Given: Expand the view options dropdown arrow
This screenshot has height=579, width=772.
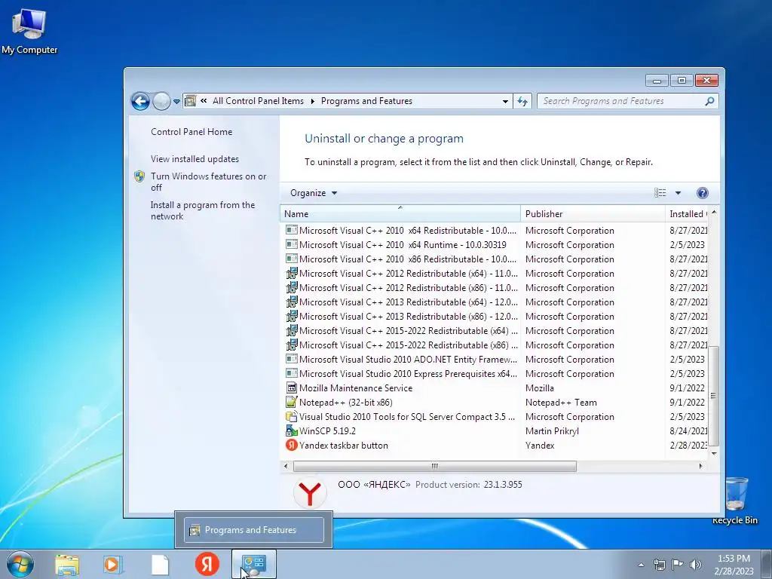Looking at the screenshot, I should [678, 193].
